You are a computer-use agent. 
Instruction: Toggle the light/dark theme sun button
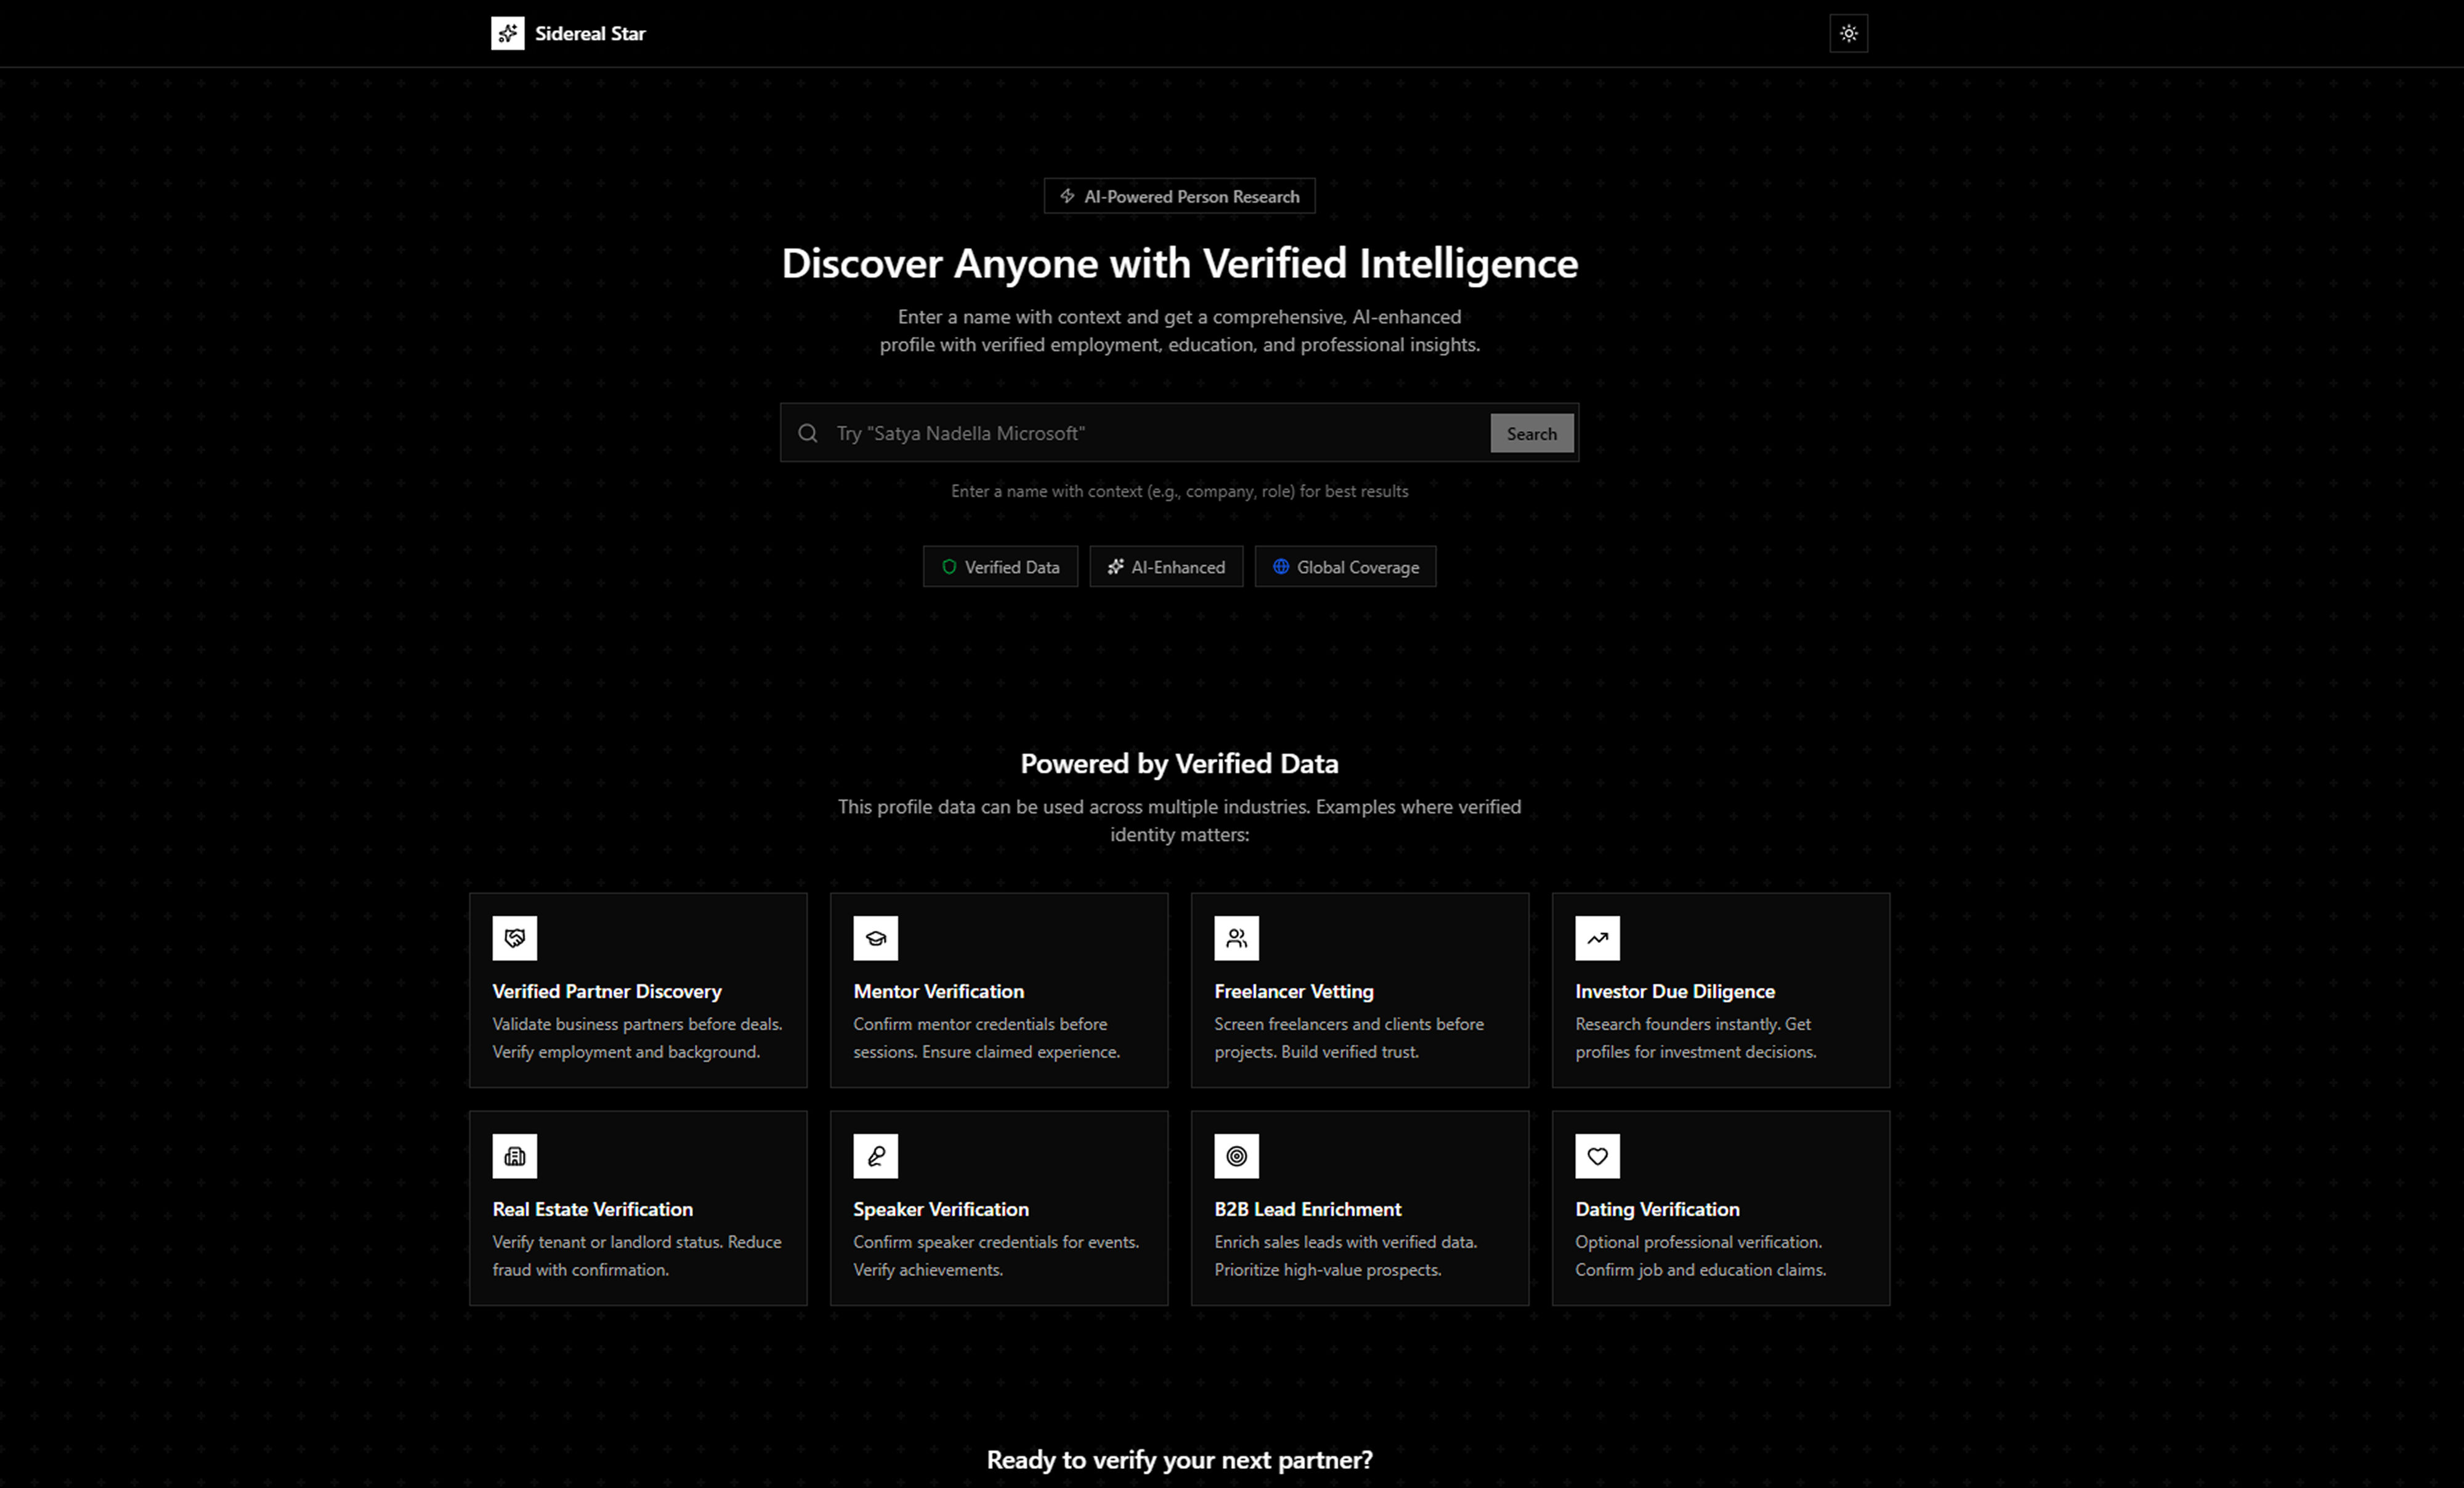pyautogui.click(x=1847, y=33)
